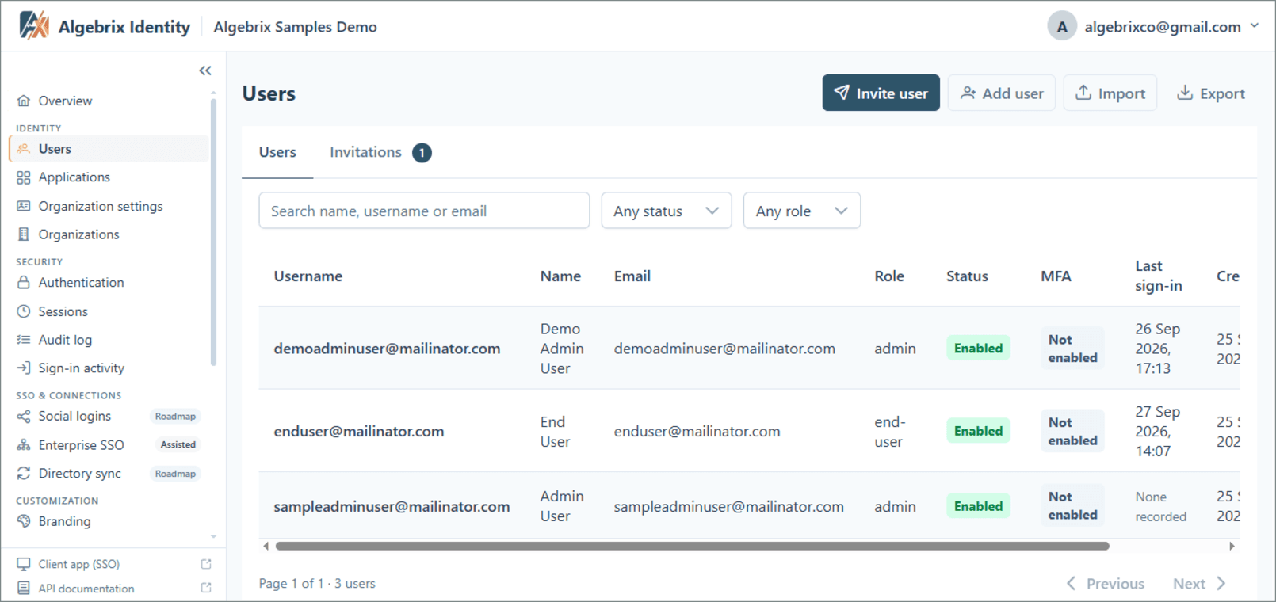Click the Next page button
The height and width of the screenshot is (602, 1276).
coord(1199,584)
